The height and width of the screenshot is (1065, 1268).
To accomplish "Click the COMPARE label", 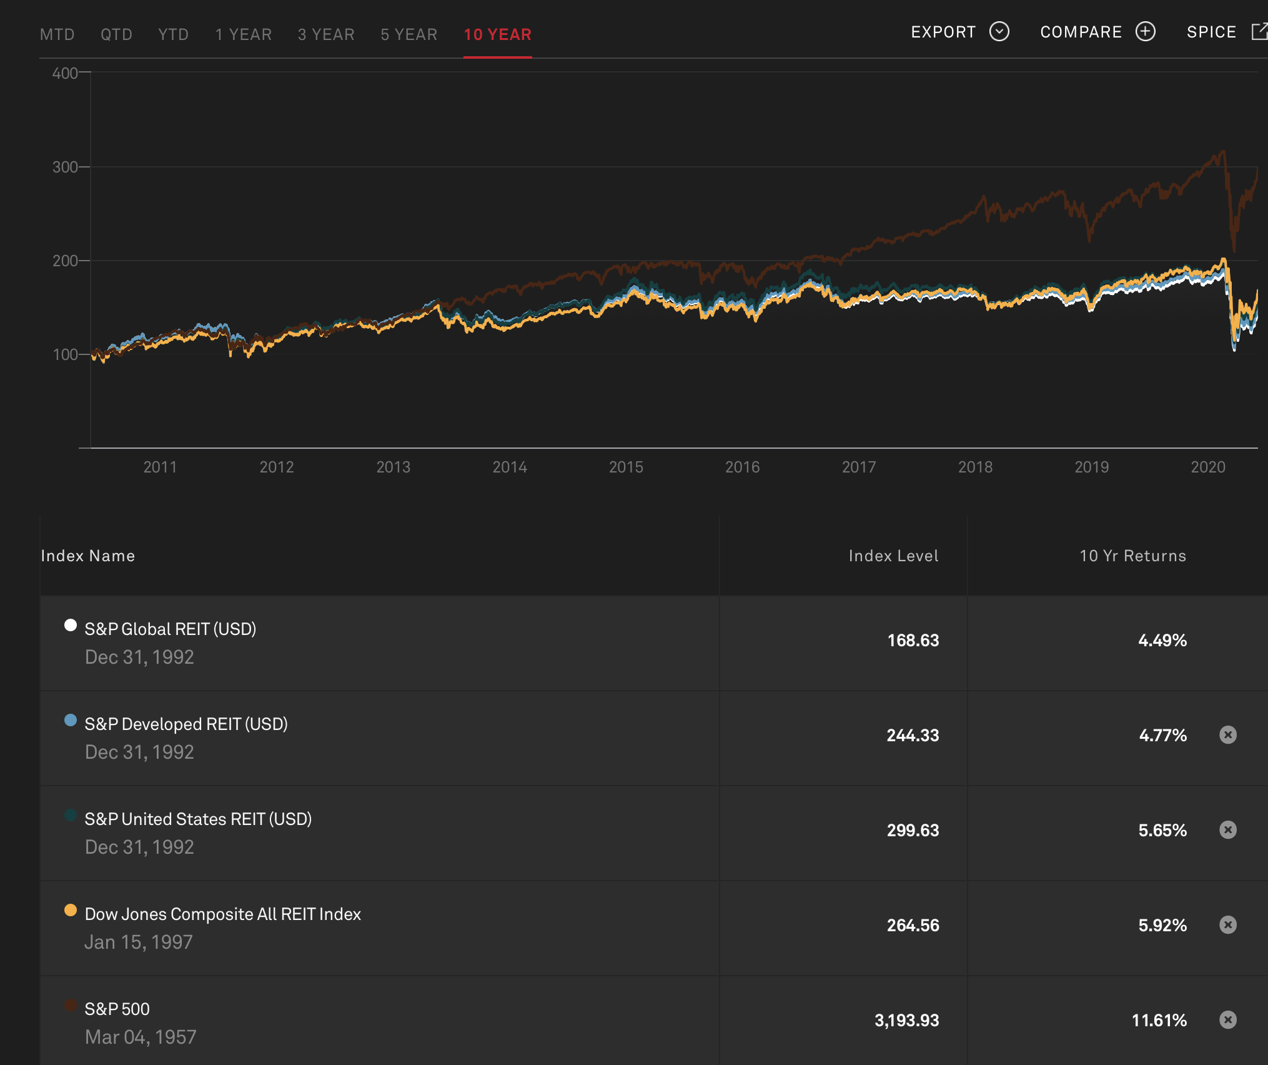I will (1081, 32).
